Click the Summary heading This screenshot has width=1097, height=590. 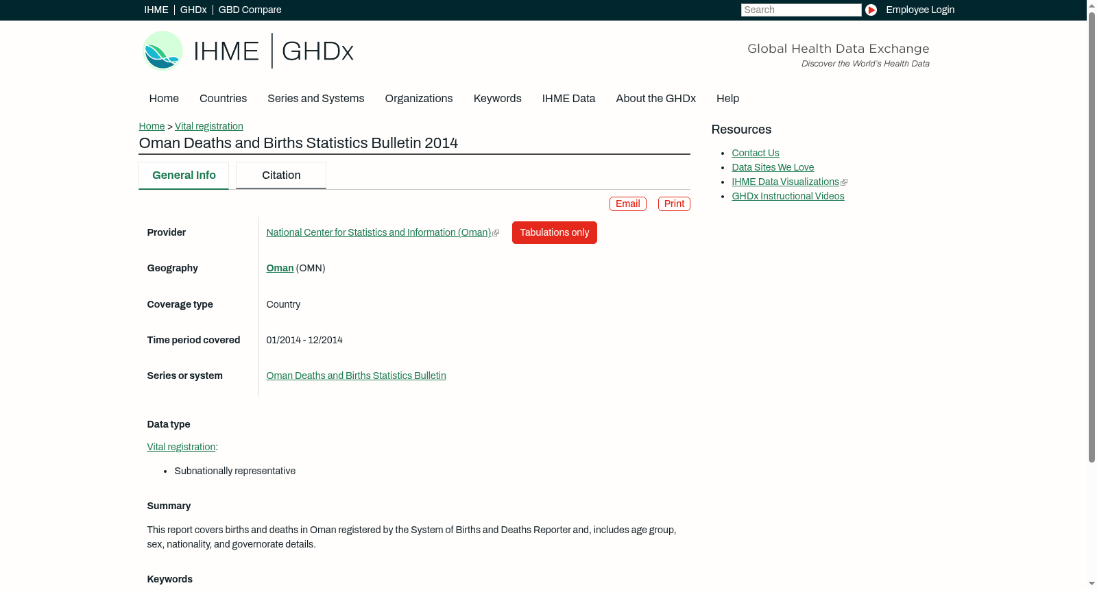click(169, 506)
